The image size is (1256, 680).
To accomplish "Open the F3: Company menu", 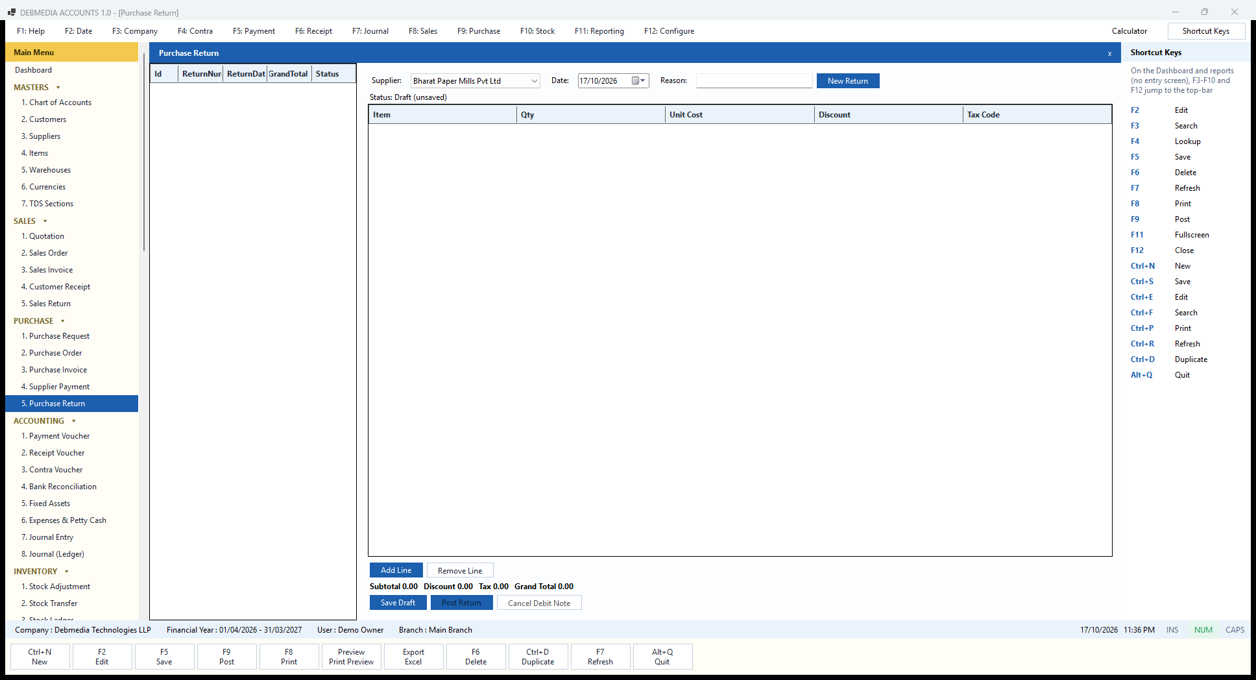I will click(x=135, y=31).
